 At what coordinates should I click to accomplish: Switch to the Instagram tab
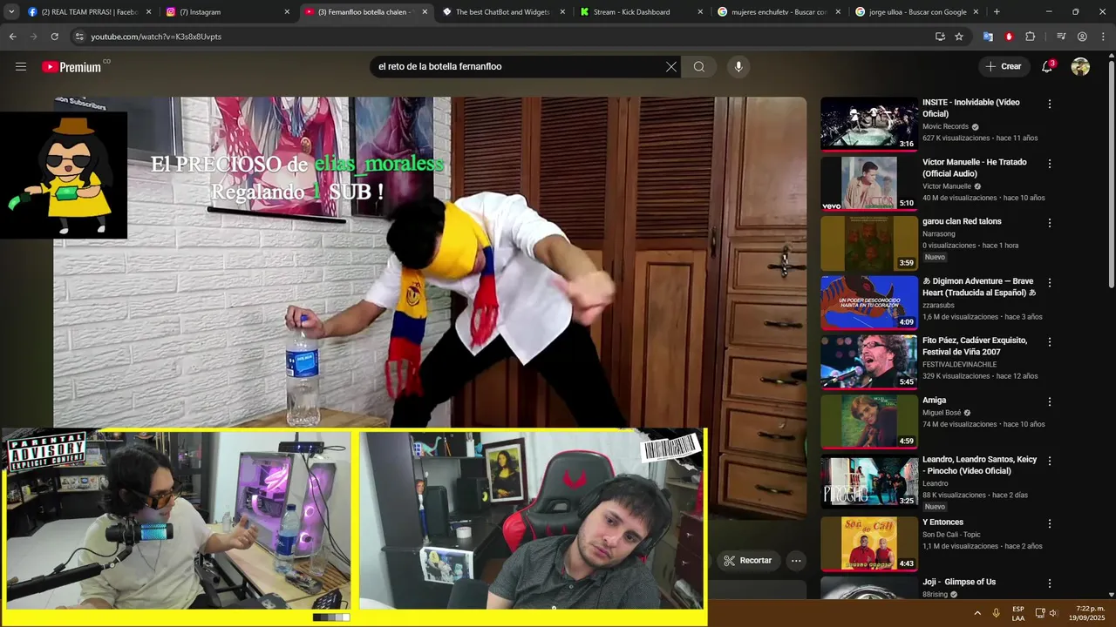click(227, 12)
